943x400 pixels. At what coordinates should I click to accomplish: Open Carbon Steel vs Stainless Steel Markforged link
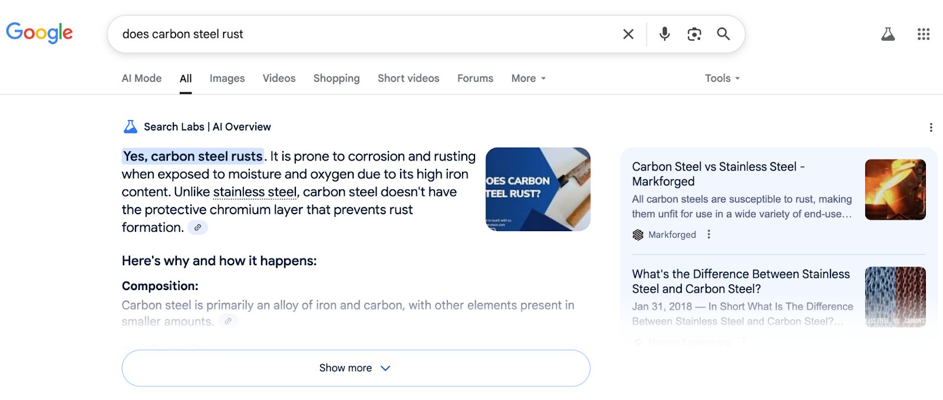tap(718, 174)
